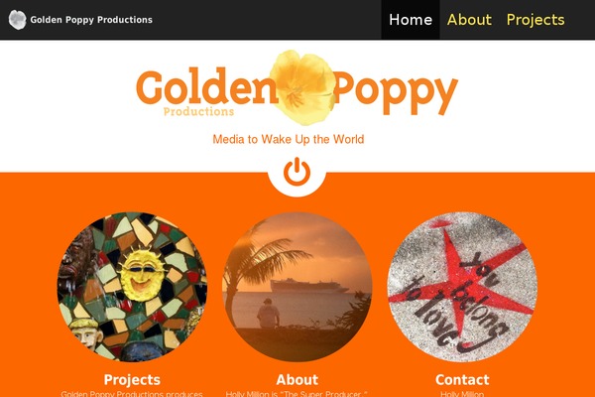Viewport: 595px width, 397px height.
Task: Open the Projects navigation item
Action: click(x=535, y=20)
